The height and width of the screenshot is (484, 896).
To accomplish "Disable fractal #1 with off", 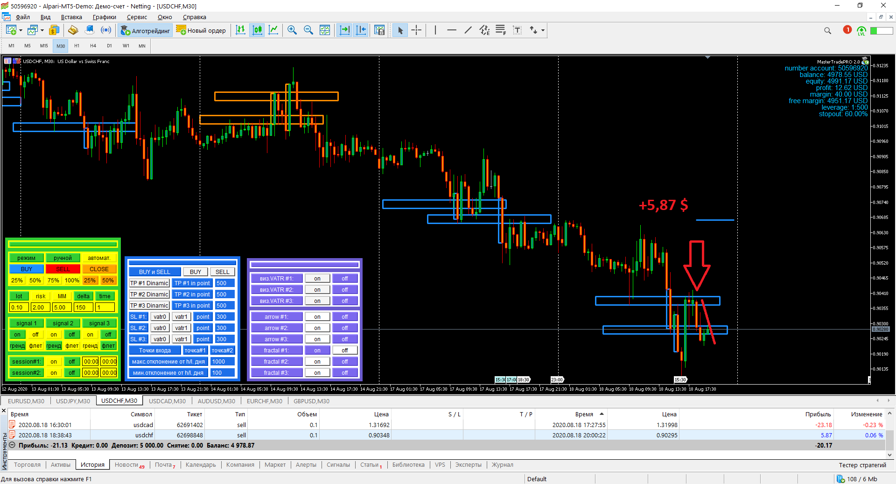I will pos(345,351).
